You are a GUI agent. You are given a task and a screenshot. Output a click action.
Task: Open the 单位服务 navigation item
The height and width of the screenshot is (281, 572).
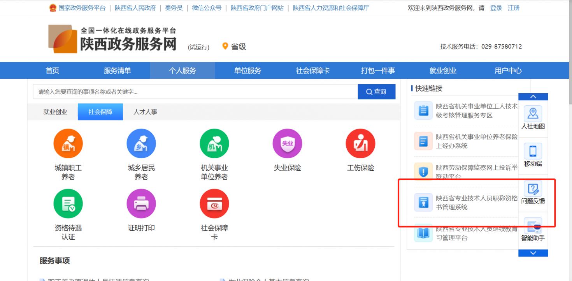247,71
